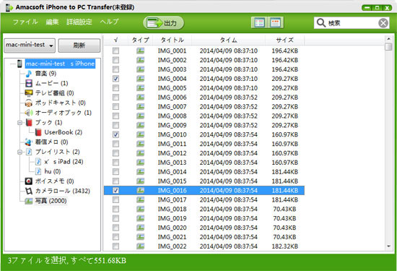Check the box for IMG_0019
This screenshot has height=271, width=397.
coord(115,218)
